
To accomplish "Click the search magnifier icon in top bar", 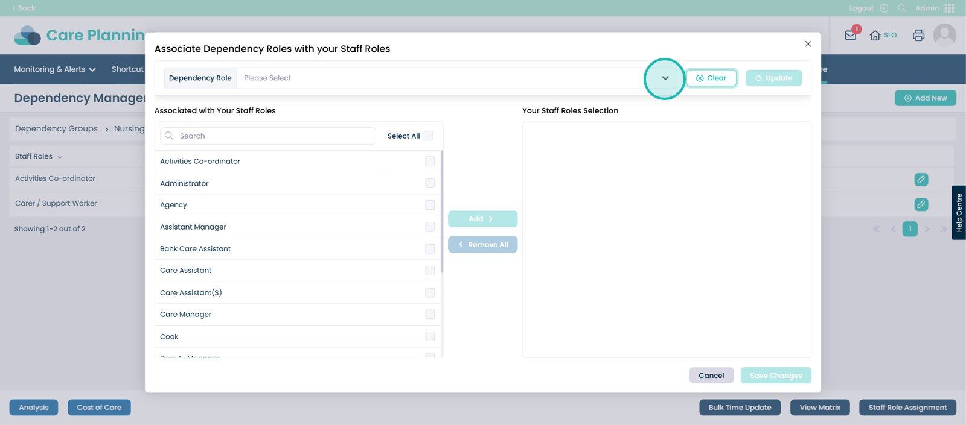I will click(902, 8).
